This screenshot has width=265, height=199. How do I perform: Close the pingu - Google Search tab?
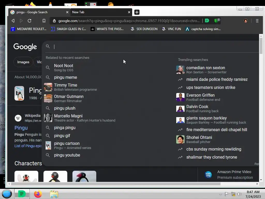tap(67, 12)
